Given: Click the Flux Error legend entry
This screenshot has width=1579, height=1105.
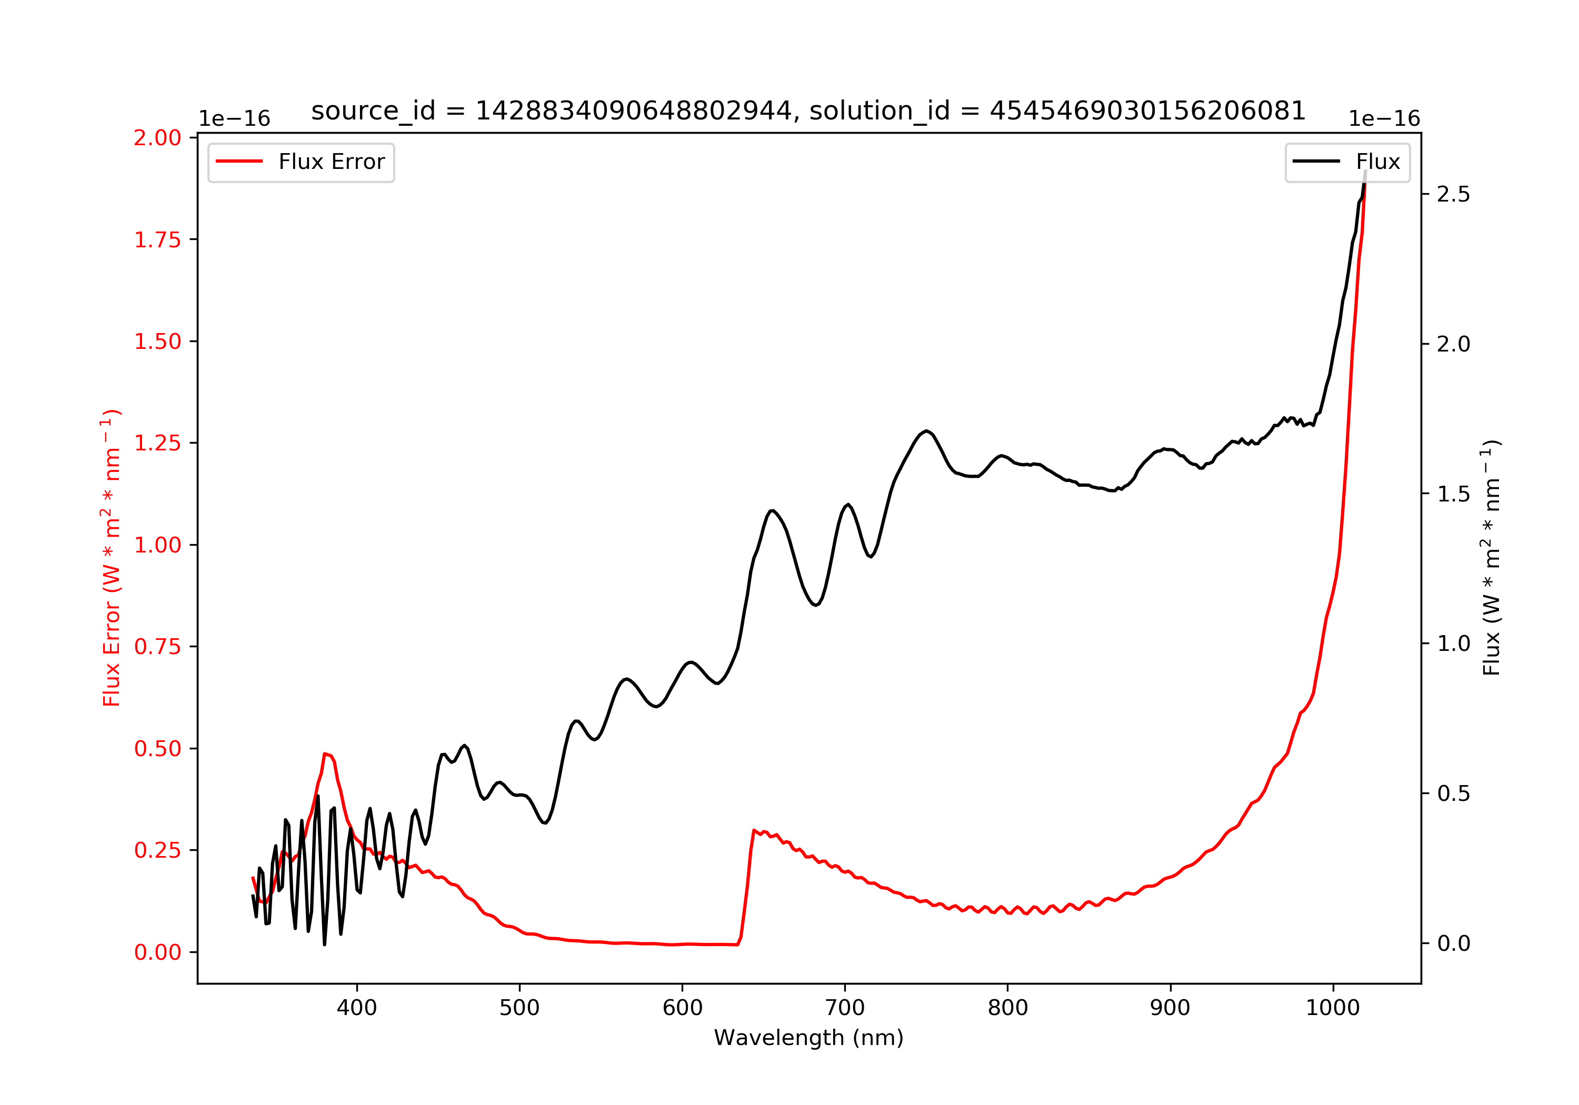Looking at the screenshot, I should click(301, 162).
